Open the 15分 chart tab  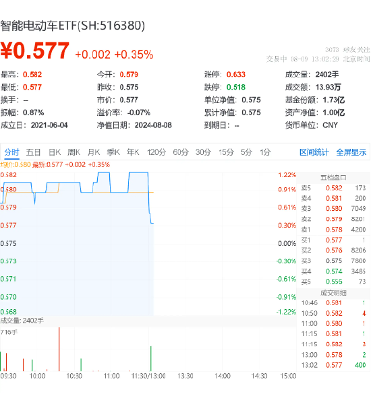[x=226, y=152]
